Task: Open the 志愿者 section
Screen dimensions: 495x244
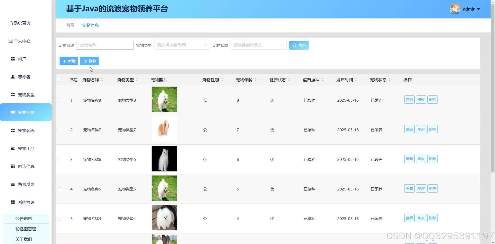Action: point(24,76)
